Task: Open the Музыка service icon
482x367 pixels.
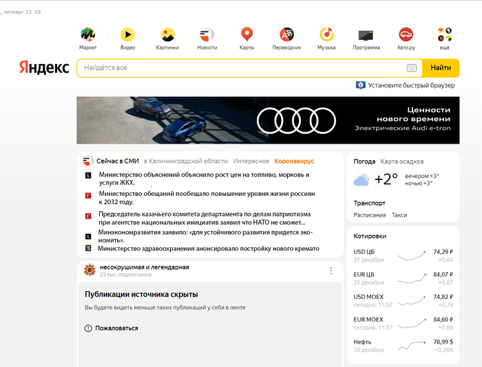Action: click(x=326, y=35)
